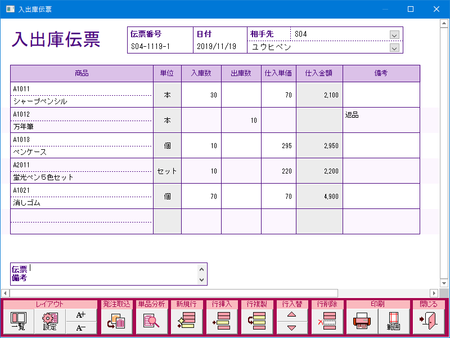Decrease font size with A- button
Viewport: 450px width, 338px height.
point(81,328)
